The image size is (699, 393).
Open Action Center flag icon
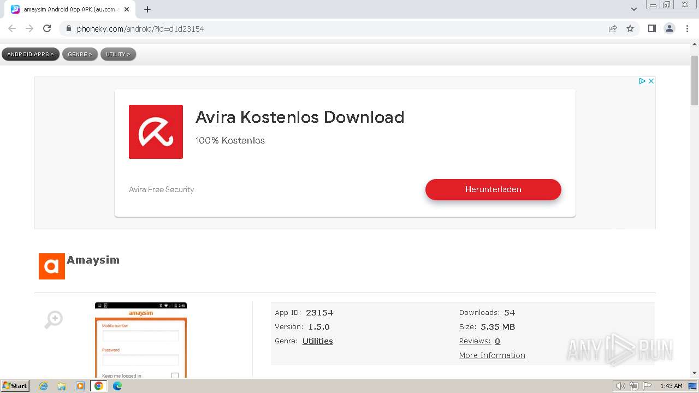click(x=647, y=386)
